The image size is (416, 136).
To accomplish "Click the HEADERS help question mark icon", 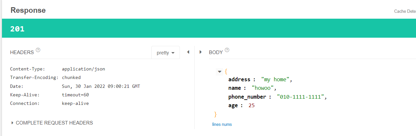I will coord(38,50).
